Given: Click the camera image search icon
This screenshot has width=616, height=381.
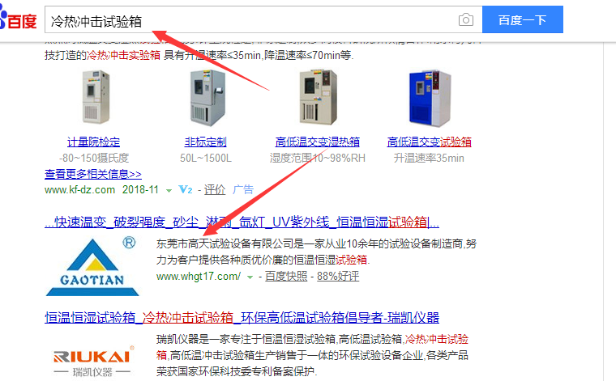Looking at the screenshot, I should tap(465, 19).
